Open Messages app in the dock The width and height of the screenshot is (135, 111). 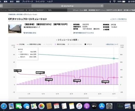point(26,106)
